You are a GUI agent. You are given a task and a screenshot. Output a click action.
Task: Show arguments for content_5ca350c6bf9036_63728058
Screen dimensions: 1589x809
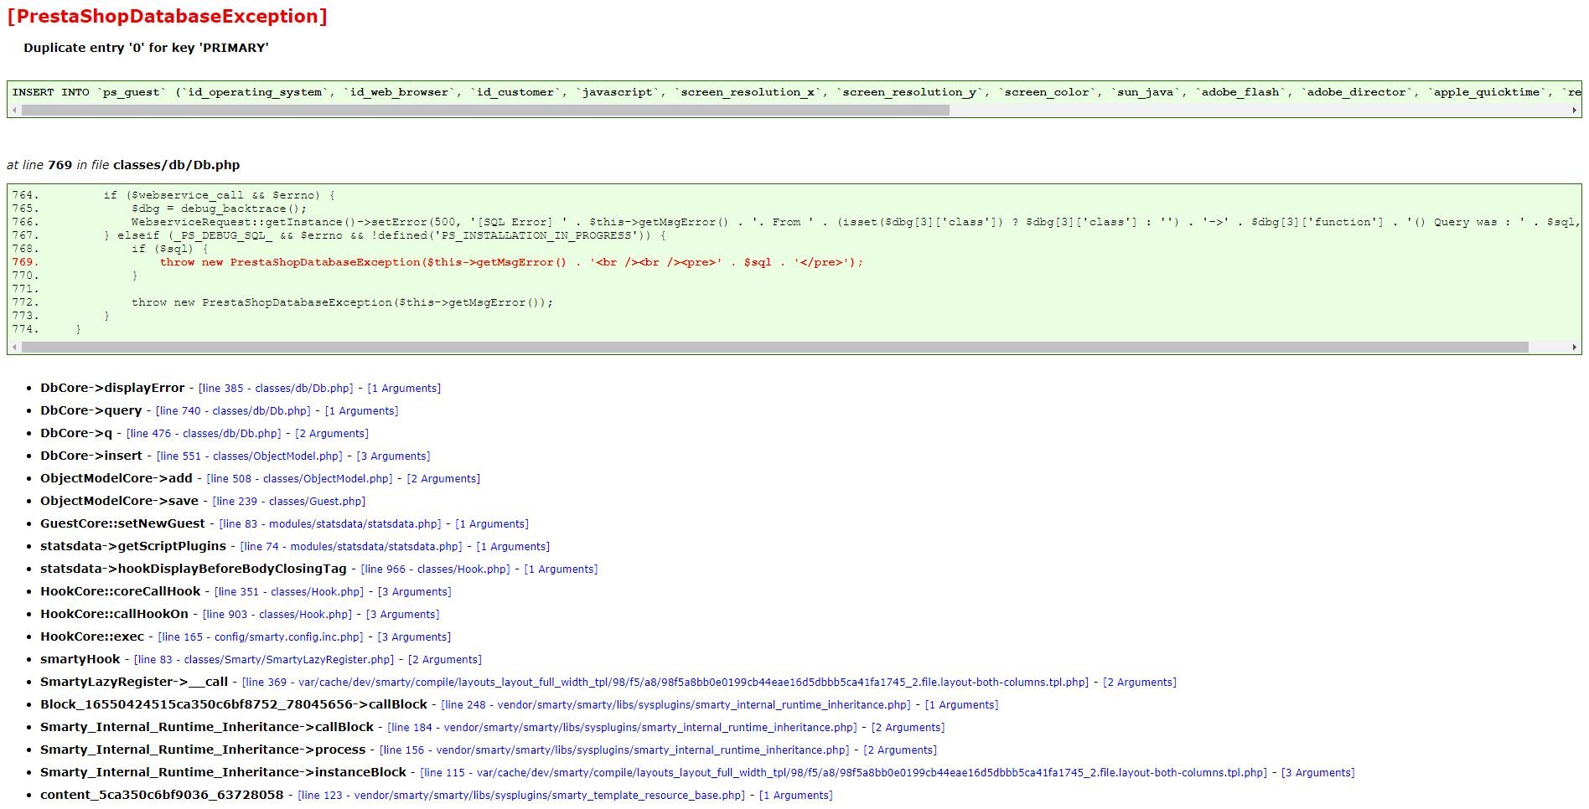pyautogui.click(x=795, y=796)
